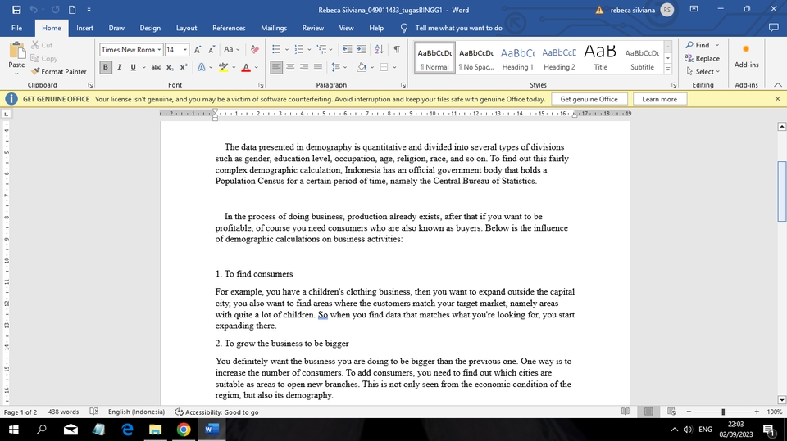Click Get genuine Office button
This screenshot has height=441, width=787.
click(x=589, y=99)
